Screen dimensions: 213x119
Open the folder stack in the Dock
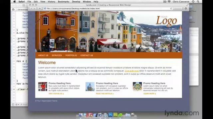click(127, 115)
